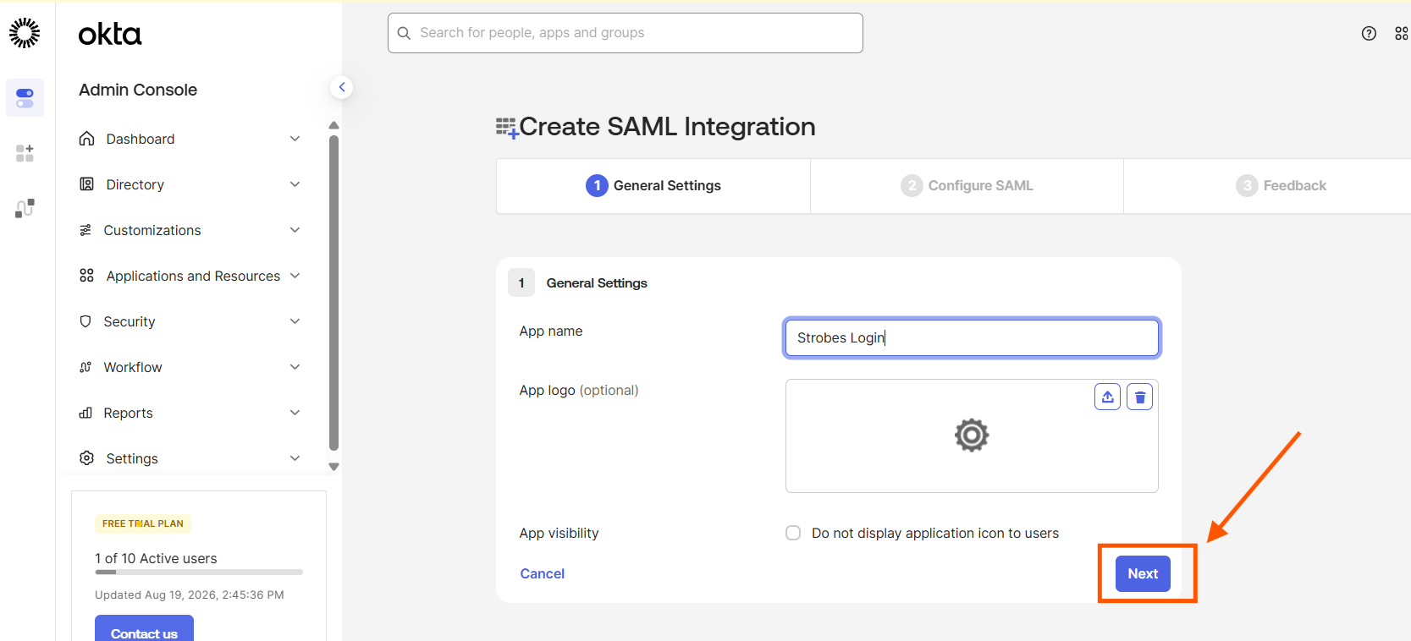Click the default gear app logo preview
Viewport: 1411px width, 641px height.
coord(972,436)
